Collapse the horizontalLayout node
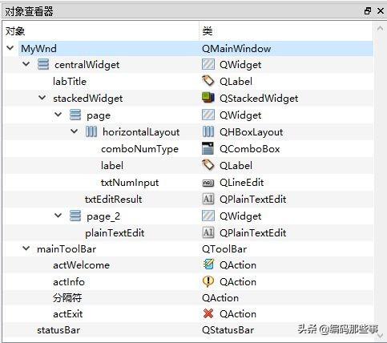387x343 pixels. coord(75,131)
